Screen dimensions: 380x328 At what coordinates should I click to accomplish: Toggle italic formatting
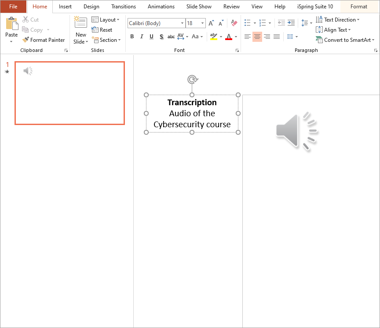click(141, 37)
